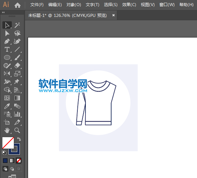Set paint to None
This screenshot has height=178, width=197.
click(x=19, y=160)
